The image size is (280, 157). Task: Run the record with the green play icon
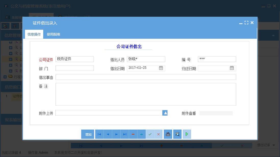tap(187, 134)
